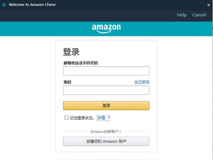
Task: Click the 邮箱地址或手机号码 field label
Action: tap(81, 63)
